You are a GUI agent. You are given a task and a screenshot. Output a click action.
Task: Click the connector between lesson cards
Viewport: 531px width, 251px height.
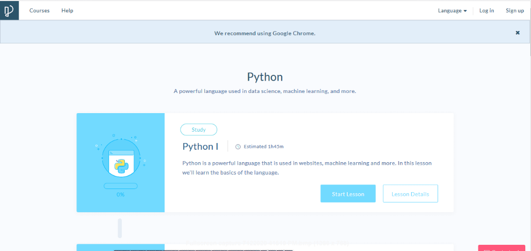point(120,228)
